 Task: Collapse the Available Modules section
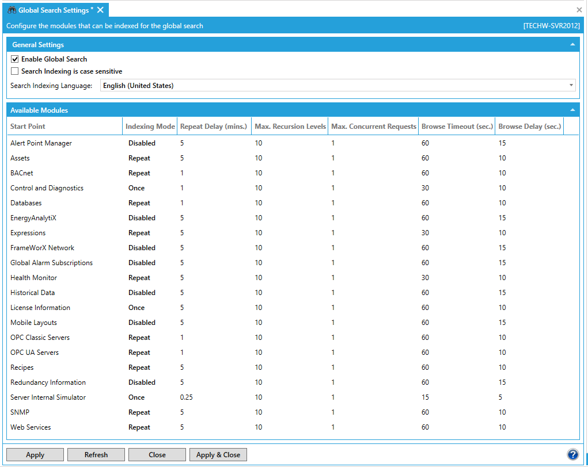572,110
